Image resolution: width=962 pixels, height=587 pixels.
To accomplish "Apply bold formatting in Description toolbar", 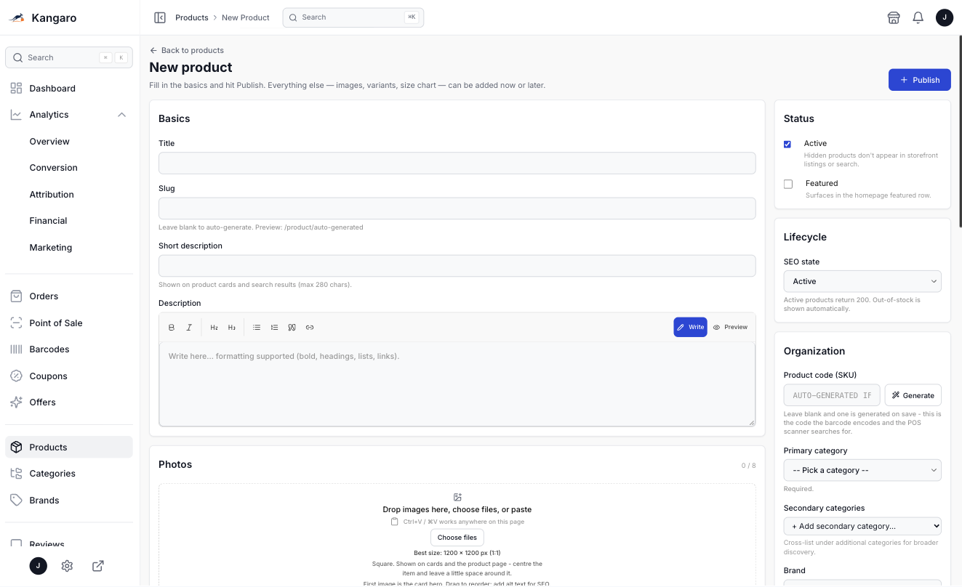I will coord(172,328).
